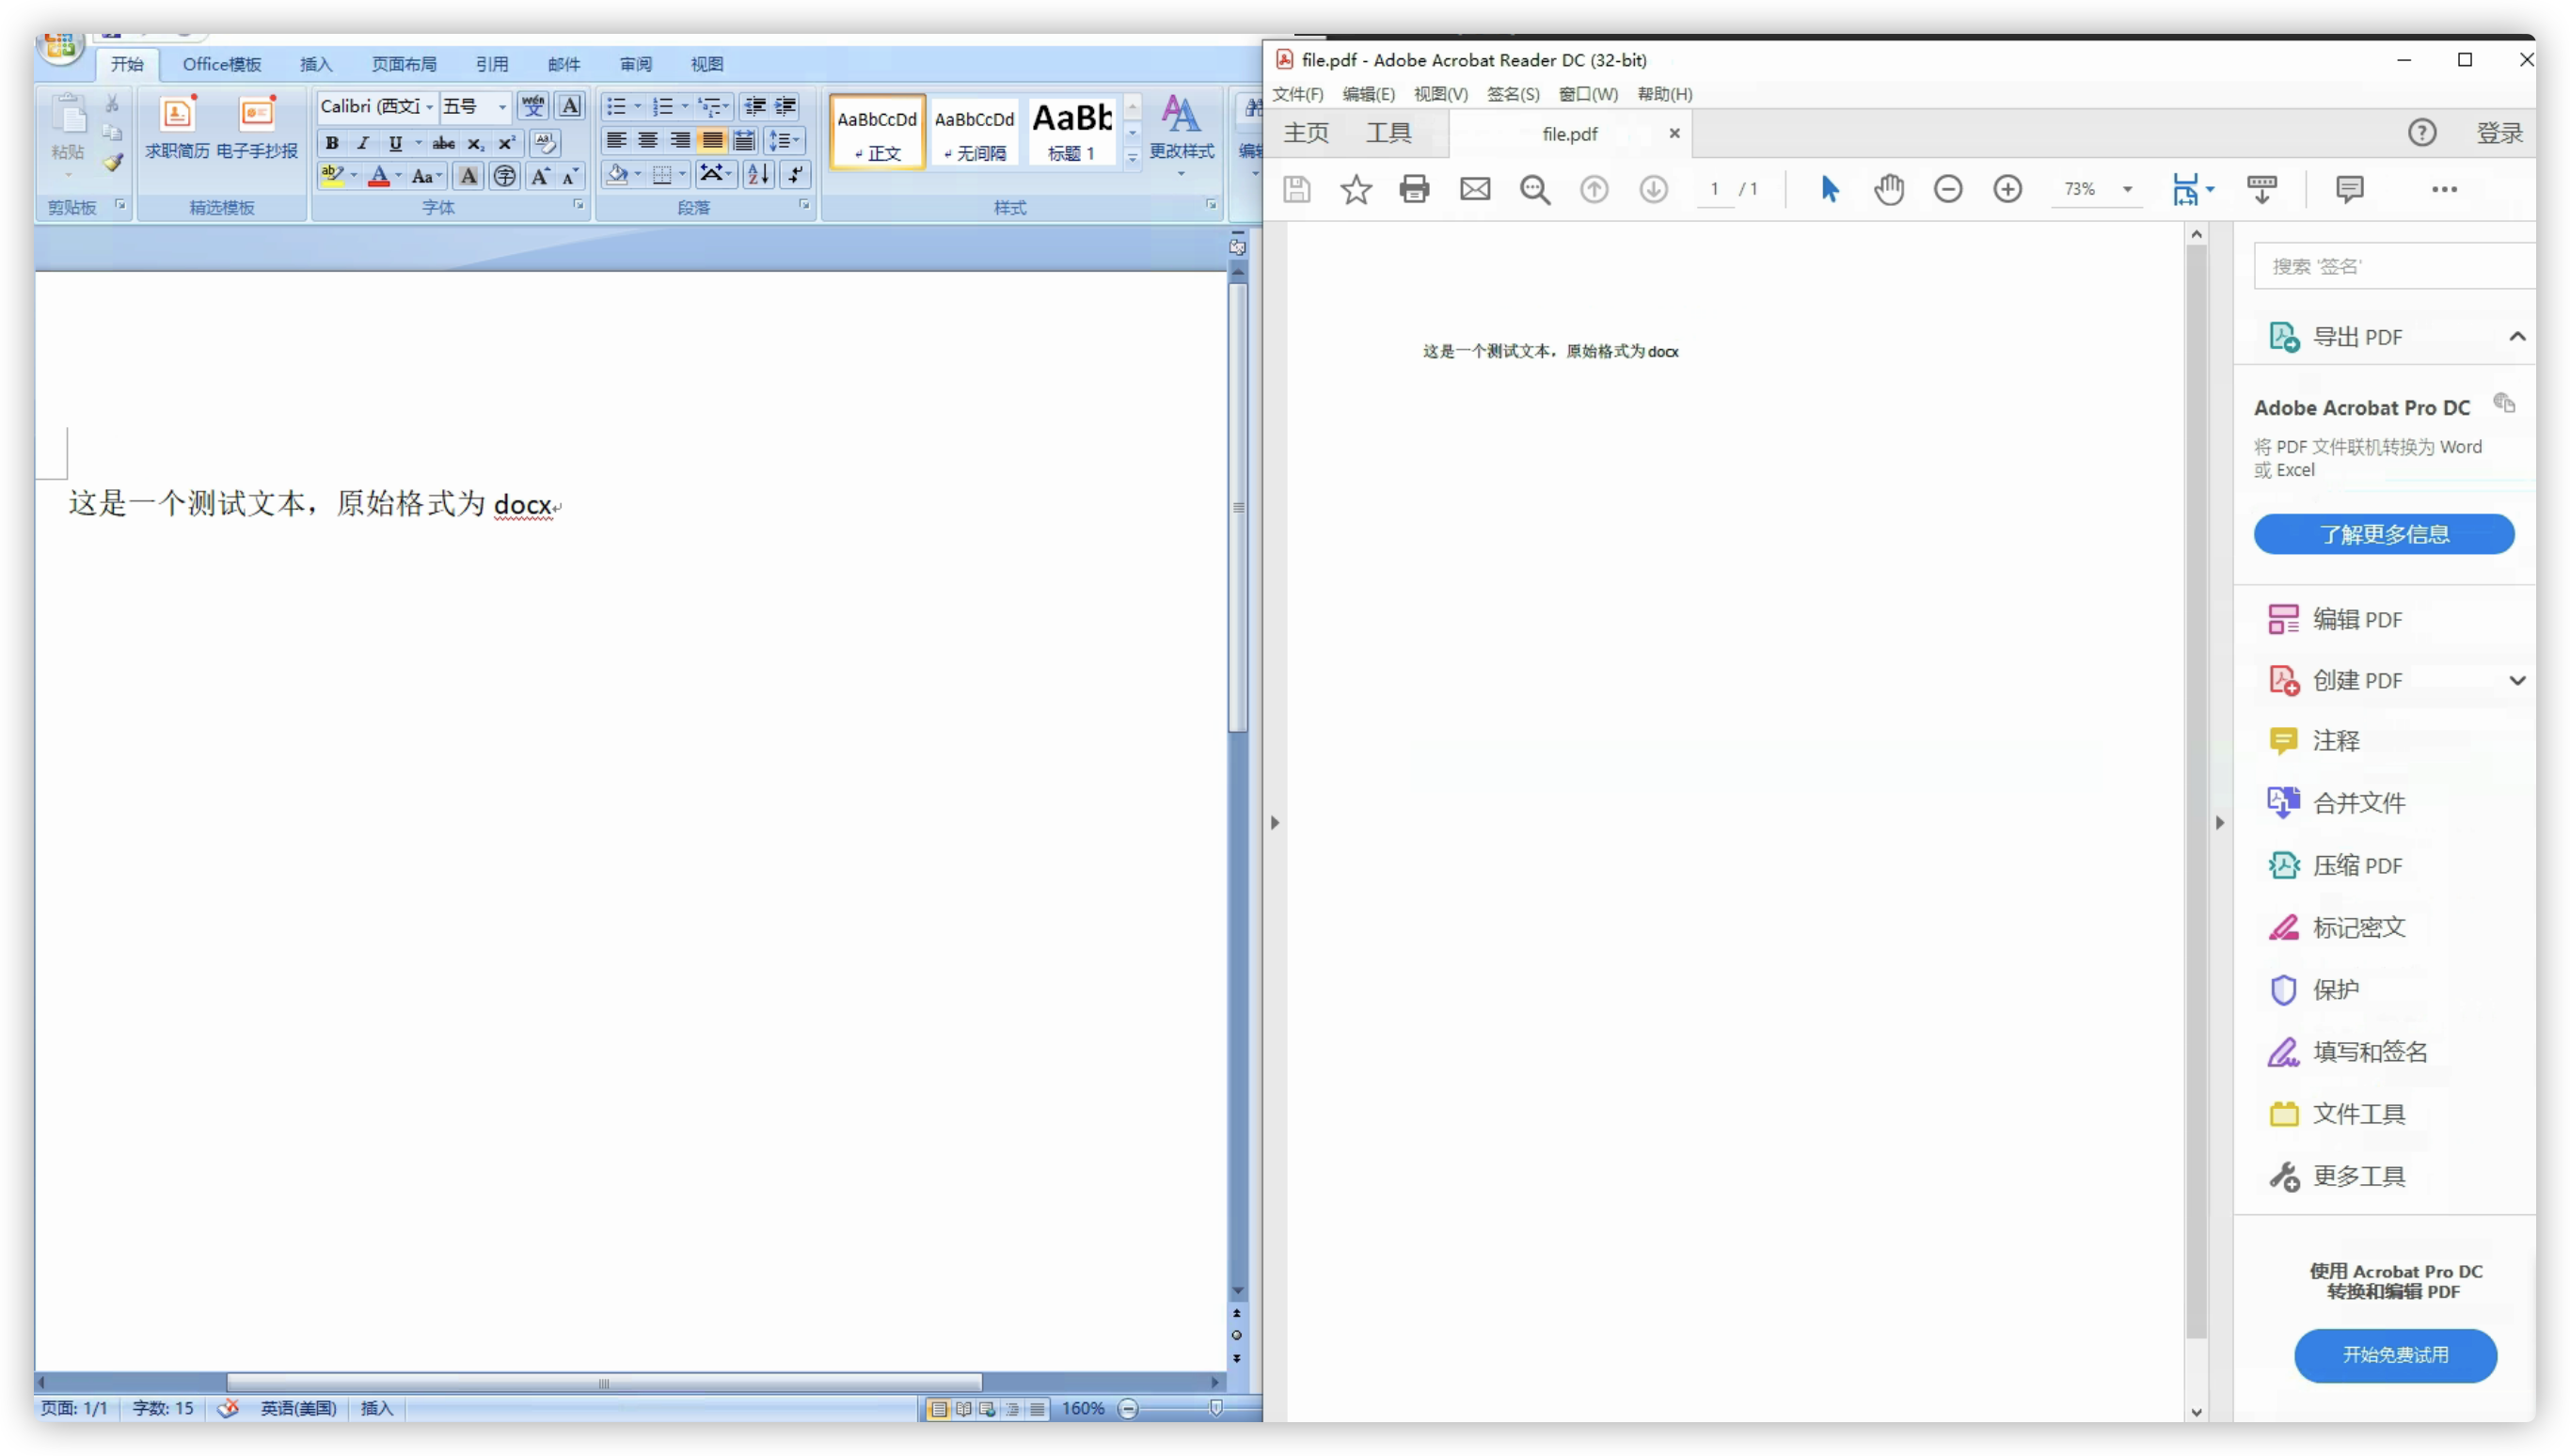Open the Acrobat help question mark icon
Image resolution: width=2570 pixels, height=1456 pixels.
2421,133
